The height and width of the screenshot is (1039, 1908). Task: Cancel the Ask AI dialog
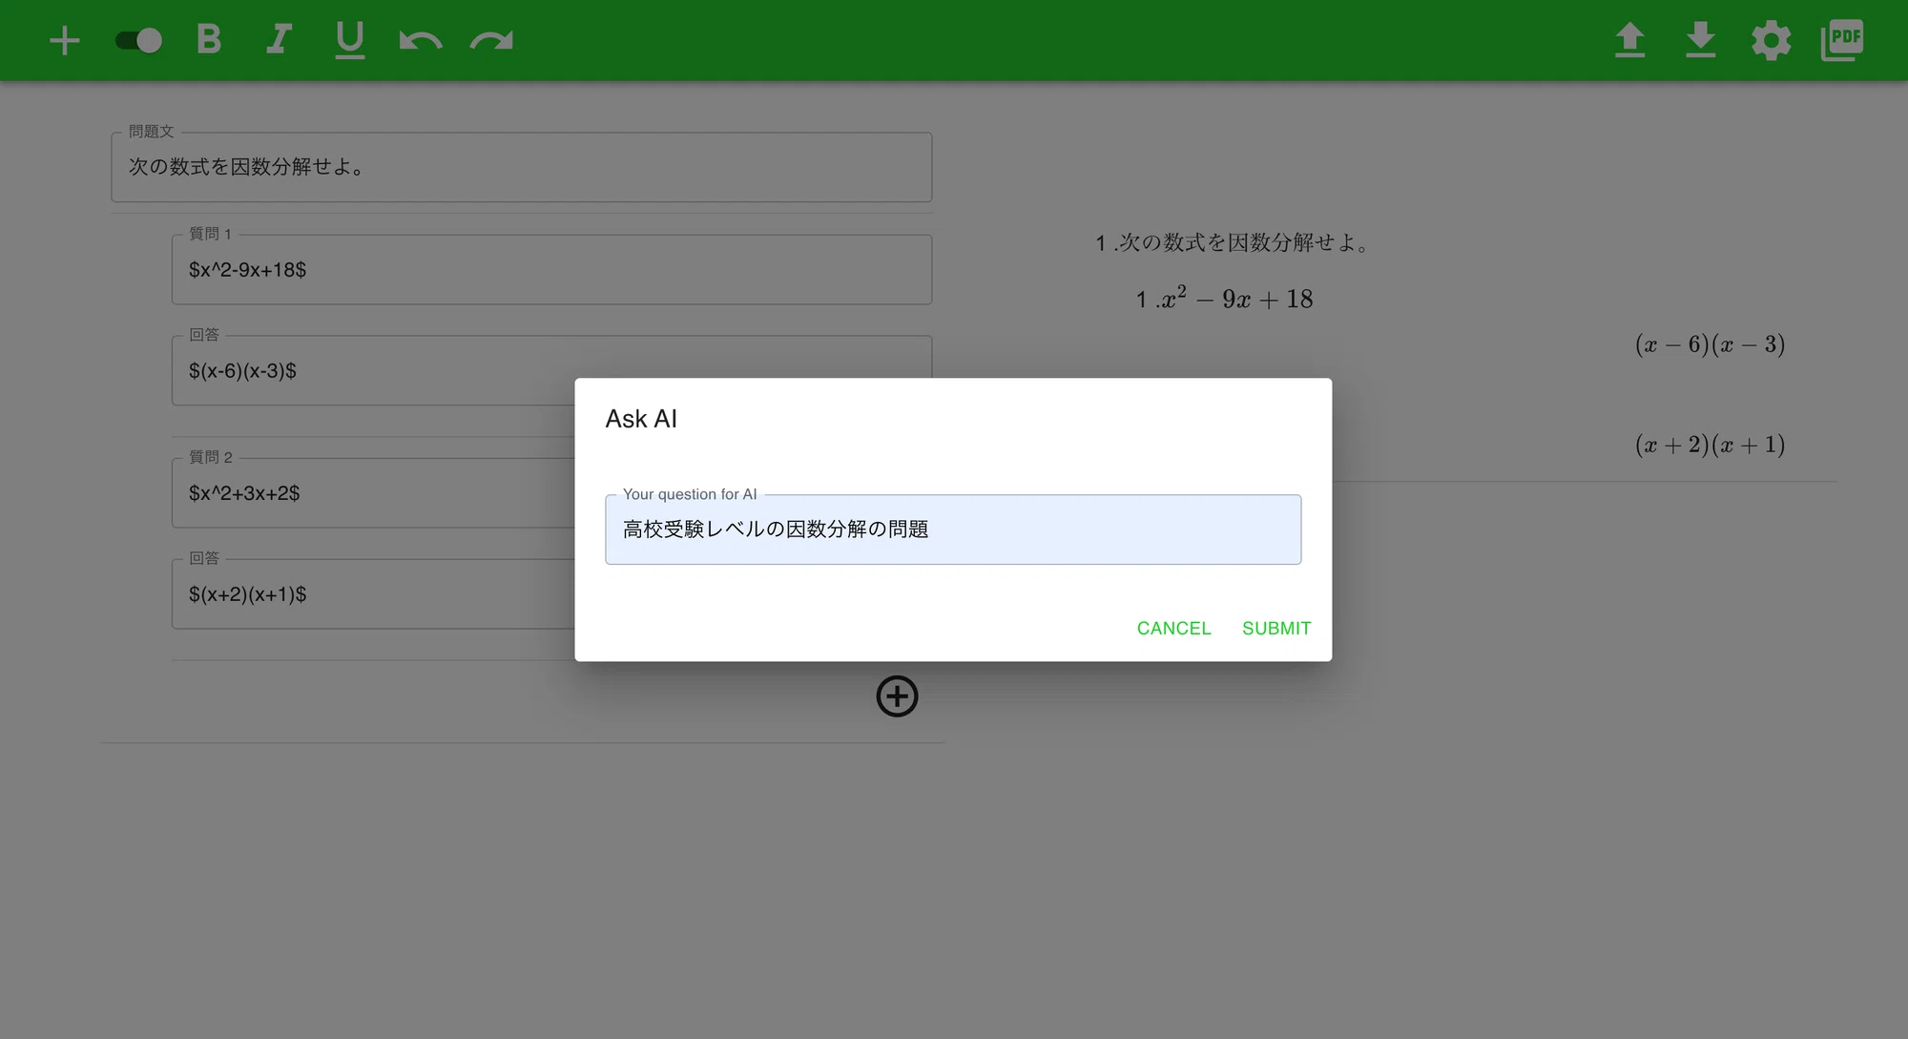tap(1173, 628)
